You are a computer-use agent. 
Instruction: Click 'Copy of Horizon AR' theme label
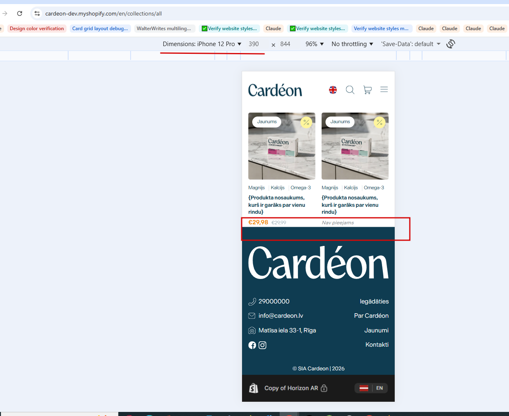click(291, 388)
